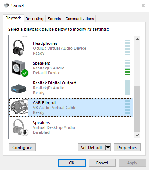This screenshot has width=149, height=170.
Task: Switch to the Communications tab
Action: 80,19
